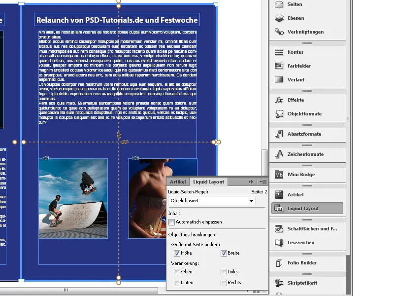Open the Absatzformate panel icon

coord(279,134)
